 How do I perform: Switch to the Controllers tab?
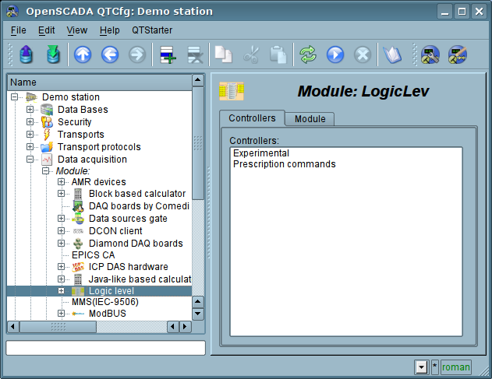point(252,118)
